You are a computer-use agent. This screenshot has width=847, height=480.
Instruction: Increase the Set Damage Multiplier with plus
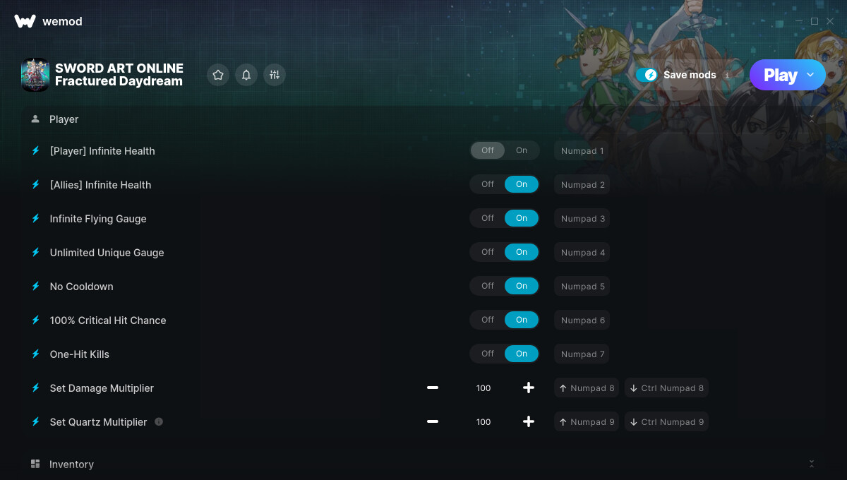coord(529,388)
